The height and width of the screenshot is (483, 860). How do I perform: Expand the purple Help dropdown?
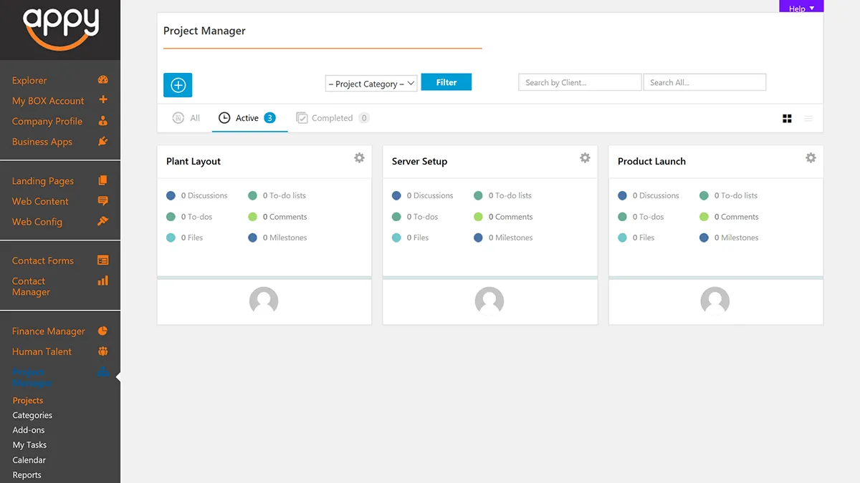pos(801,8)
